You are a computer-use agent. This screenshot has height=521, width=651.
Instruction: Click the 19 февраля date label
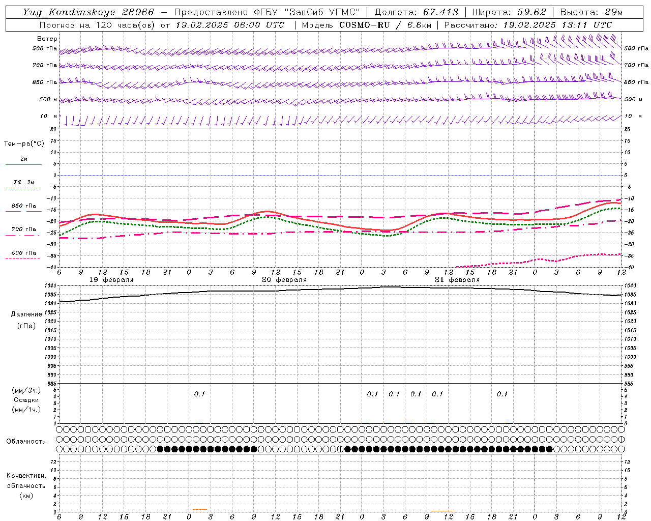click(x=111, y=280)
